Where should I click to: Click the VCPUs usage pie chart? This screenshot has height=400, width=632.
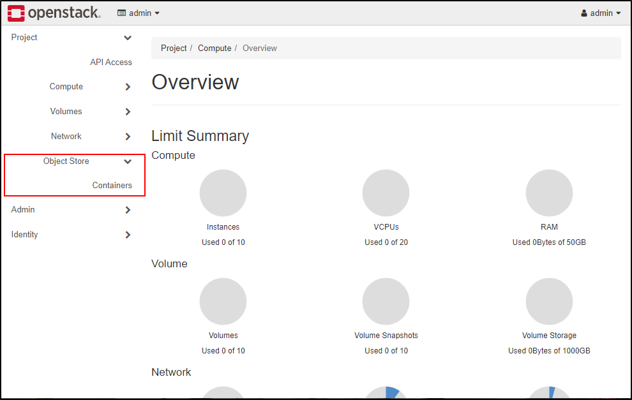(386, 193)
